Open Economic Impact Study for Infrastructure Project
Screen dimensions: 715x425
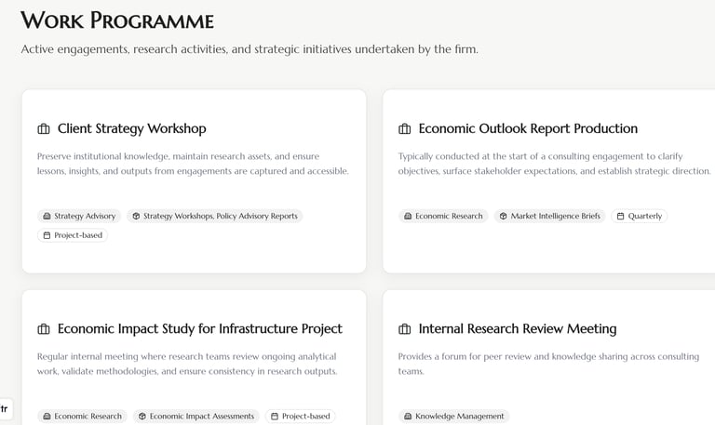tap(199, 328)
